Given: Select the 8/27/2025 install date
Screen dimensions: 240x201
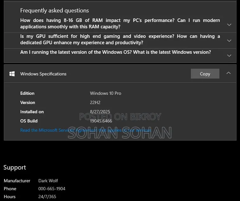Looking at the screenshot, I should (100, 112).
